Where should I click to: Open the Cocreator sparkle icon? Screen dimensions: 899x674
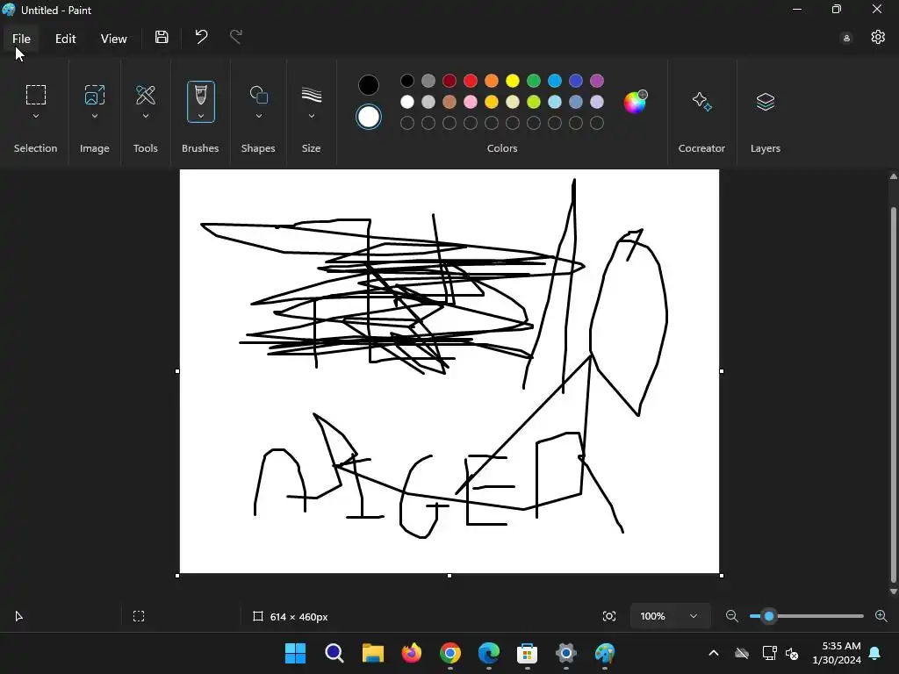tap(701, 102)
